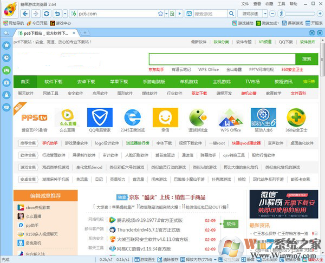Screen dimensions: 325x263
Task: Expand the dropdown next to bookmark star
Action: pos(166,14)
